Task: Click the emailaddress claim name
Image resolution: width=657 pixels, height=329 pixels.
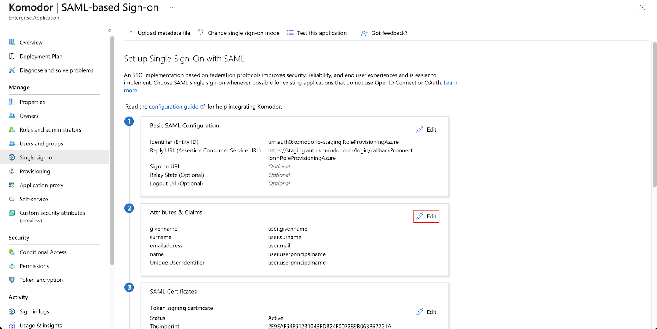Action: click(166, 246)
